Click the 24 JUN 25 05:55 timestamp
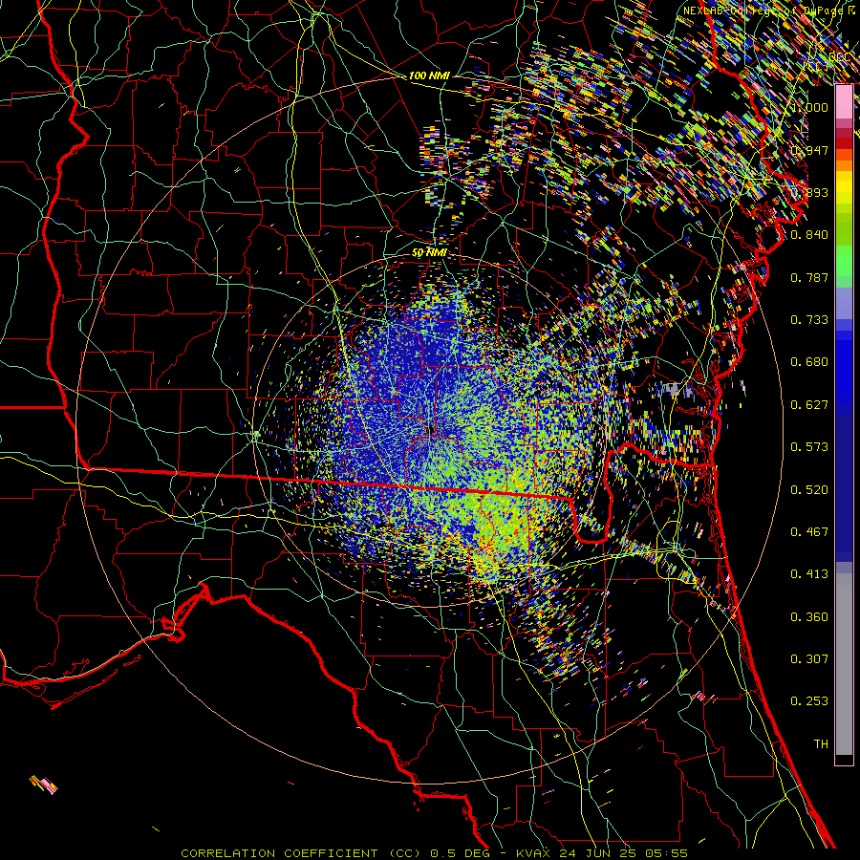860x860 pixels. point(623,853)
